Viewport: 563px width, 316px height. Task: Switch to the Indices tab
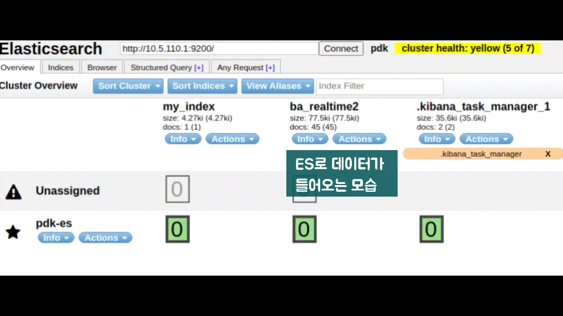point(61,68)
